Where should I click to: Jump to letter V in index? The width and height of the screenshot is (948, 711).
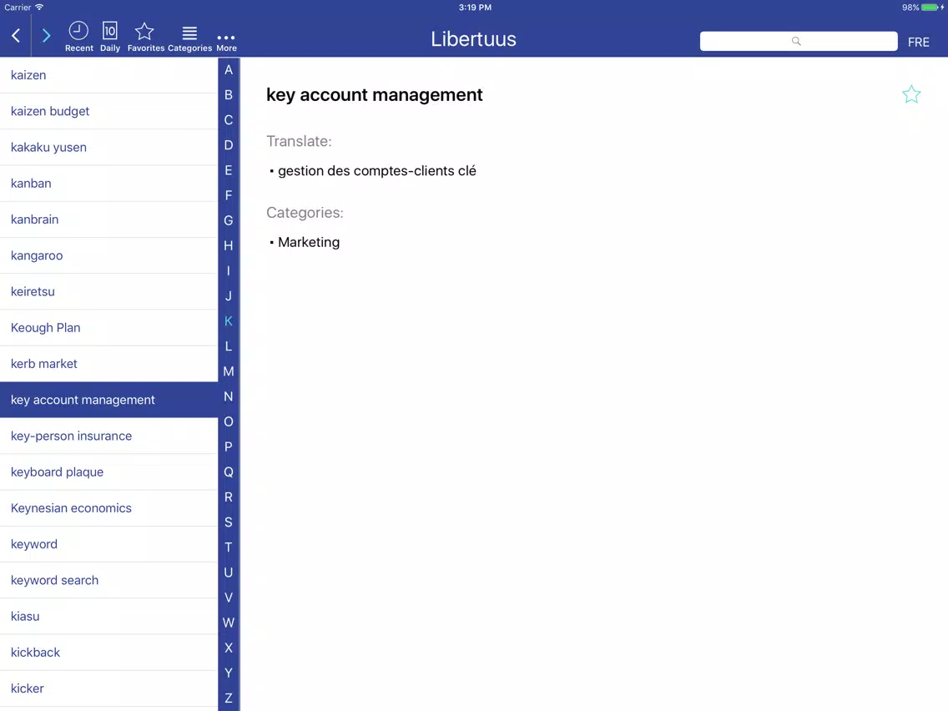pos(229,598)
